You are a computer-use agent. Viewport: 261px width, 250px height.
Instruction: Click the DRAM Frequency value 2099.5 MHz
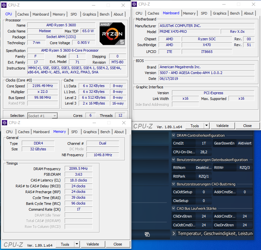coord(78,169)
